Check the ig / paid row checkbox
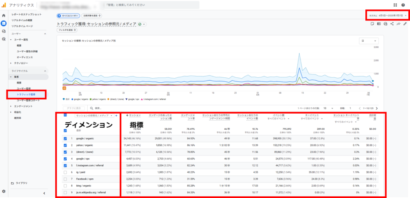410x198 pixels. [66, 172]
